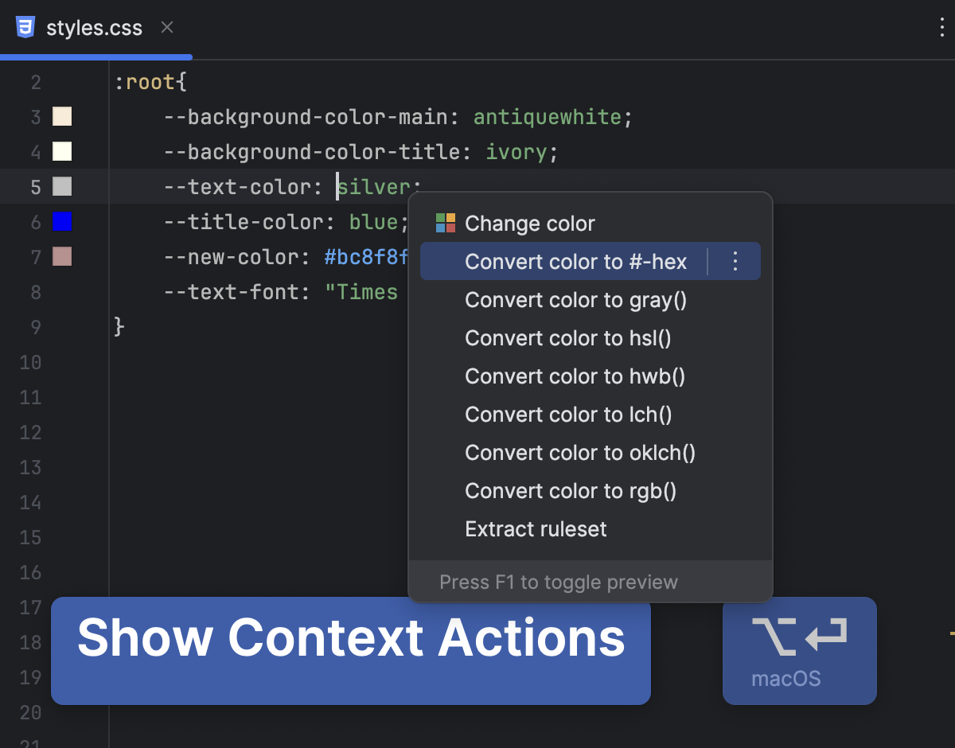Screen dimensions: 955x748
Task: Select Convert color to lch()
Action: coord(568,415)
